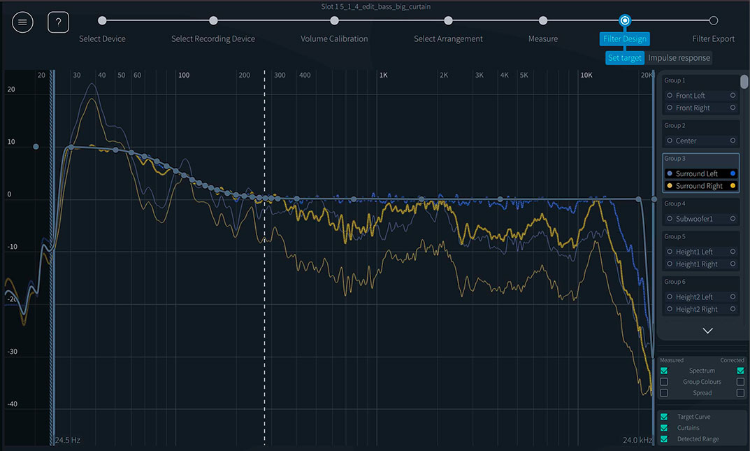Expand the speaker group list with the down chevron
This screenshot has height=451, width=750.
[x=707, y=331]
